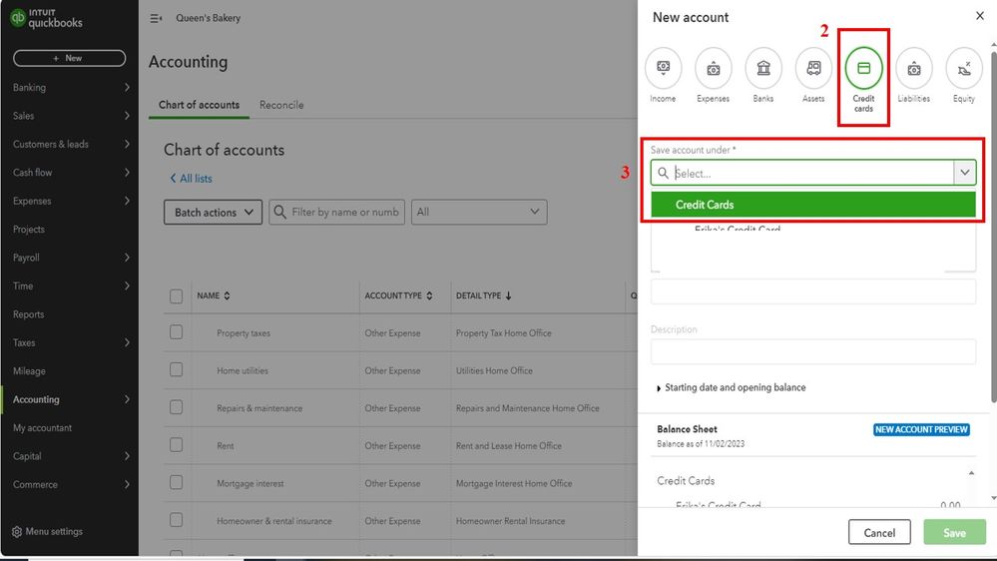Select the Assets account type icon
This screenshot has height=561, width=997.
(x=813, y=68)
